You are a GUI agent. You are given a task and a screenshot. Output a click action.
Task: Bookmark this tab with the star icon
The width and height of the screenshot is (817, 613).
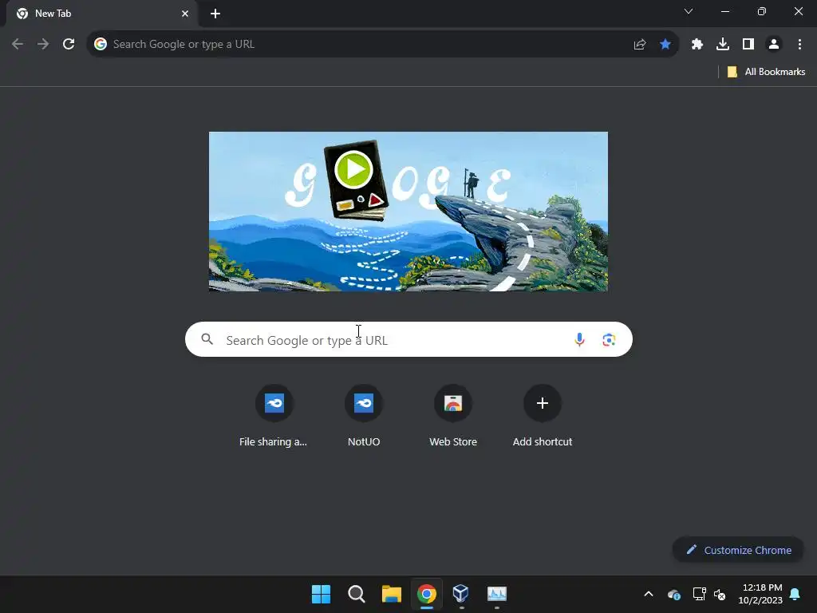click(x=665, y=45)
